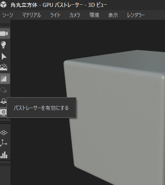Open the マテリアル menu
The image size is (165, 185).
coord(32,15)
